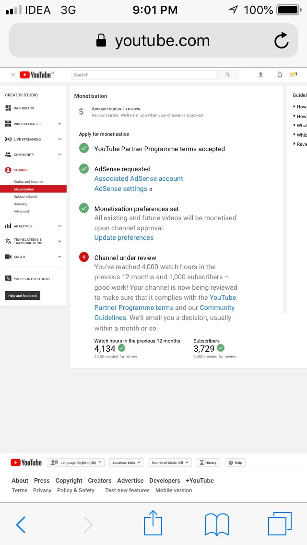This screenshot has width=307, height=545.
Task: Select the Monetisation sidebar item
Action: click(x=34, y=189)
